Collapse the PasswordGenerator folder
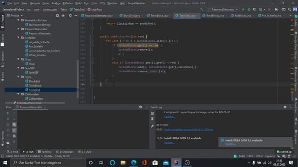 click(x=18, y=29)
